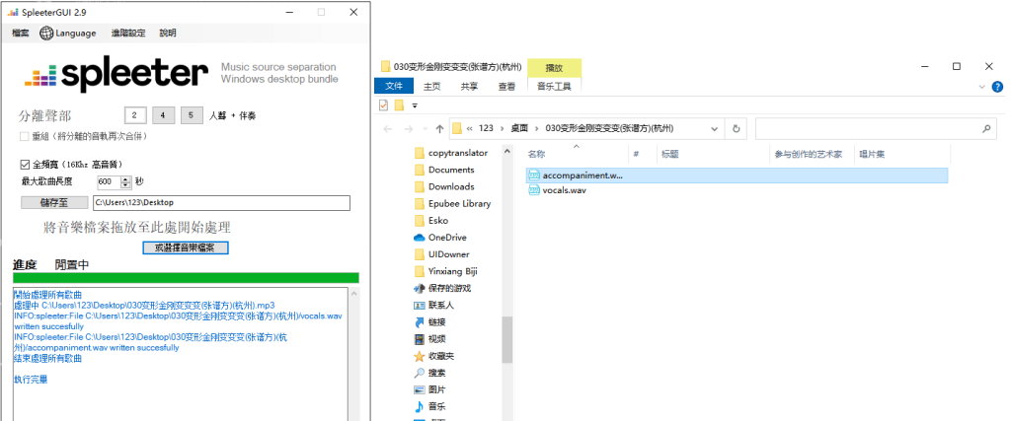Viewport: 1011px width, 421px height.
Task: Sort by the 标题 column header
Action: tap(669, 155)
